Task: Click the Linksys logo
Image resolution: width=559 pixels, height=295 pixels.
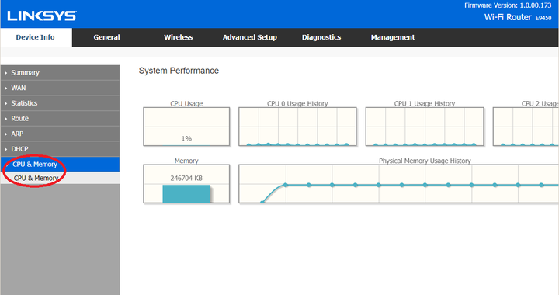Action: point(42,16)
